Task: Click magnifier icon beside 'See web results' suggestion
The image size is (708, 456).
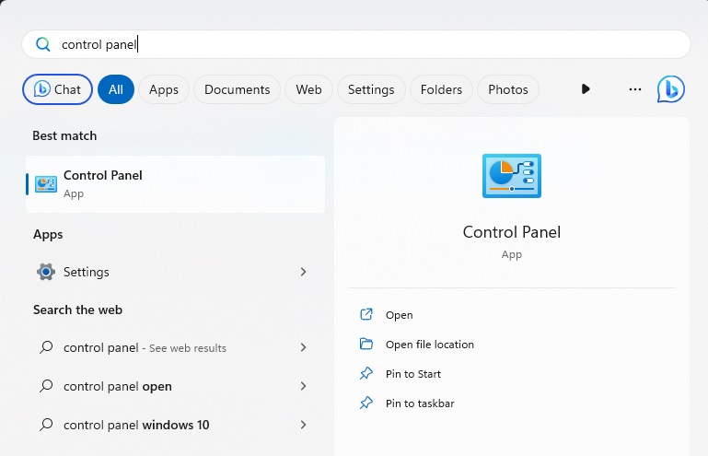Action: coord(46,347)
